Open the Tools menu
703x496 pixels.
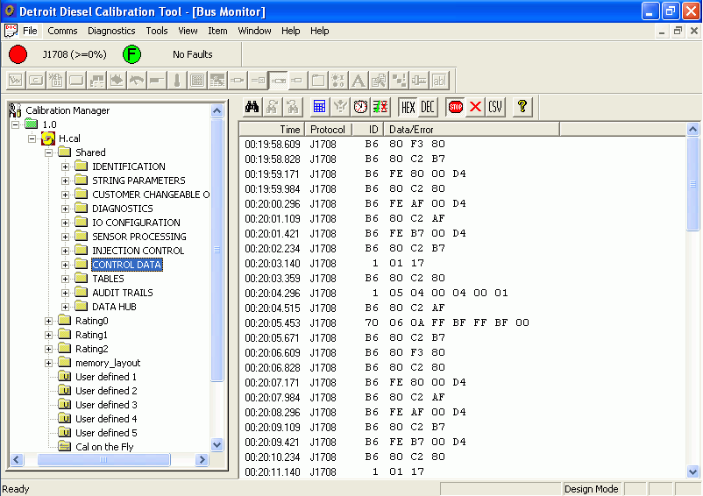click(157, 31)
